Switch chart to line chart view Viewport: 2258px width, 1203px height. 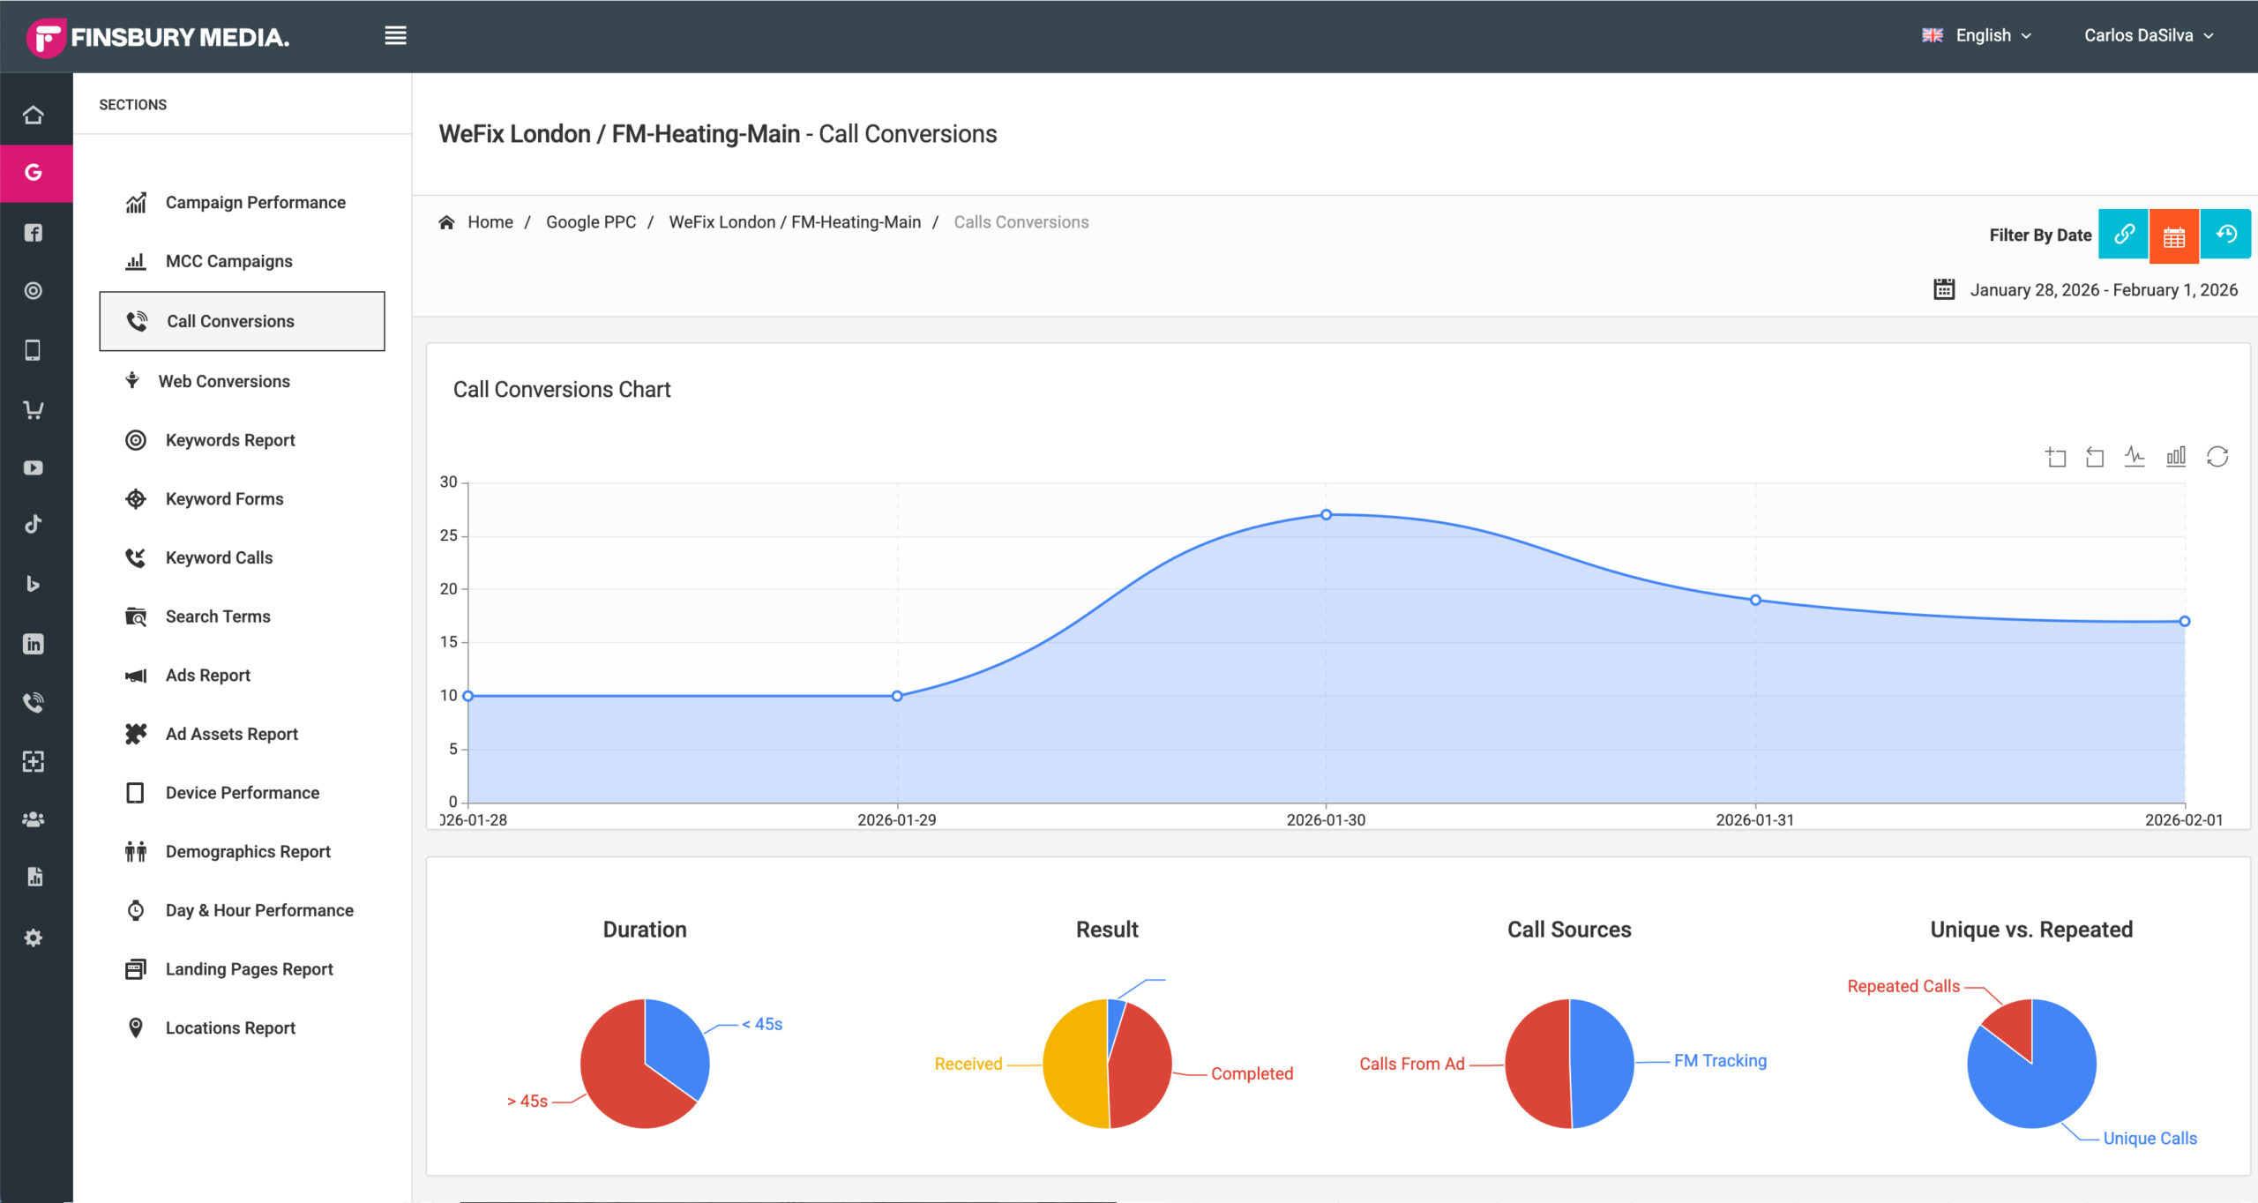2135,457
